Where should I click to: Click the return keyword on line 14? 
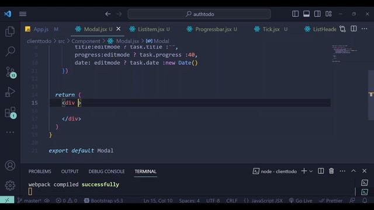65,94
